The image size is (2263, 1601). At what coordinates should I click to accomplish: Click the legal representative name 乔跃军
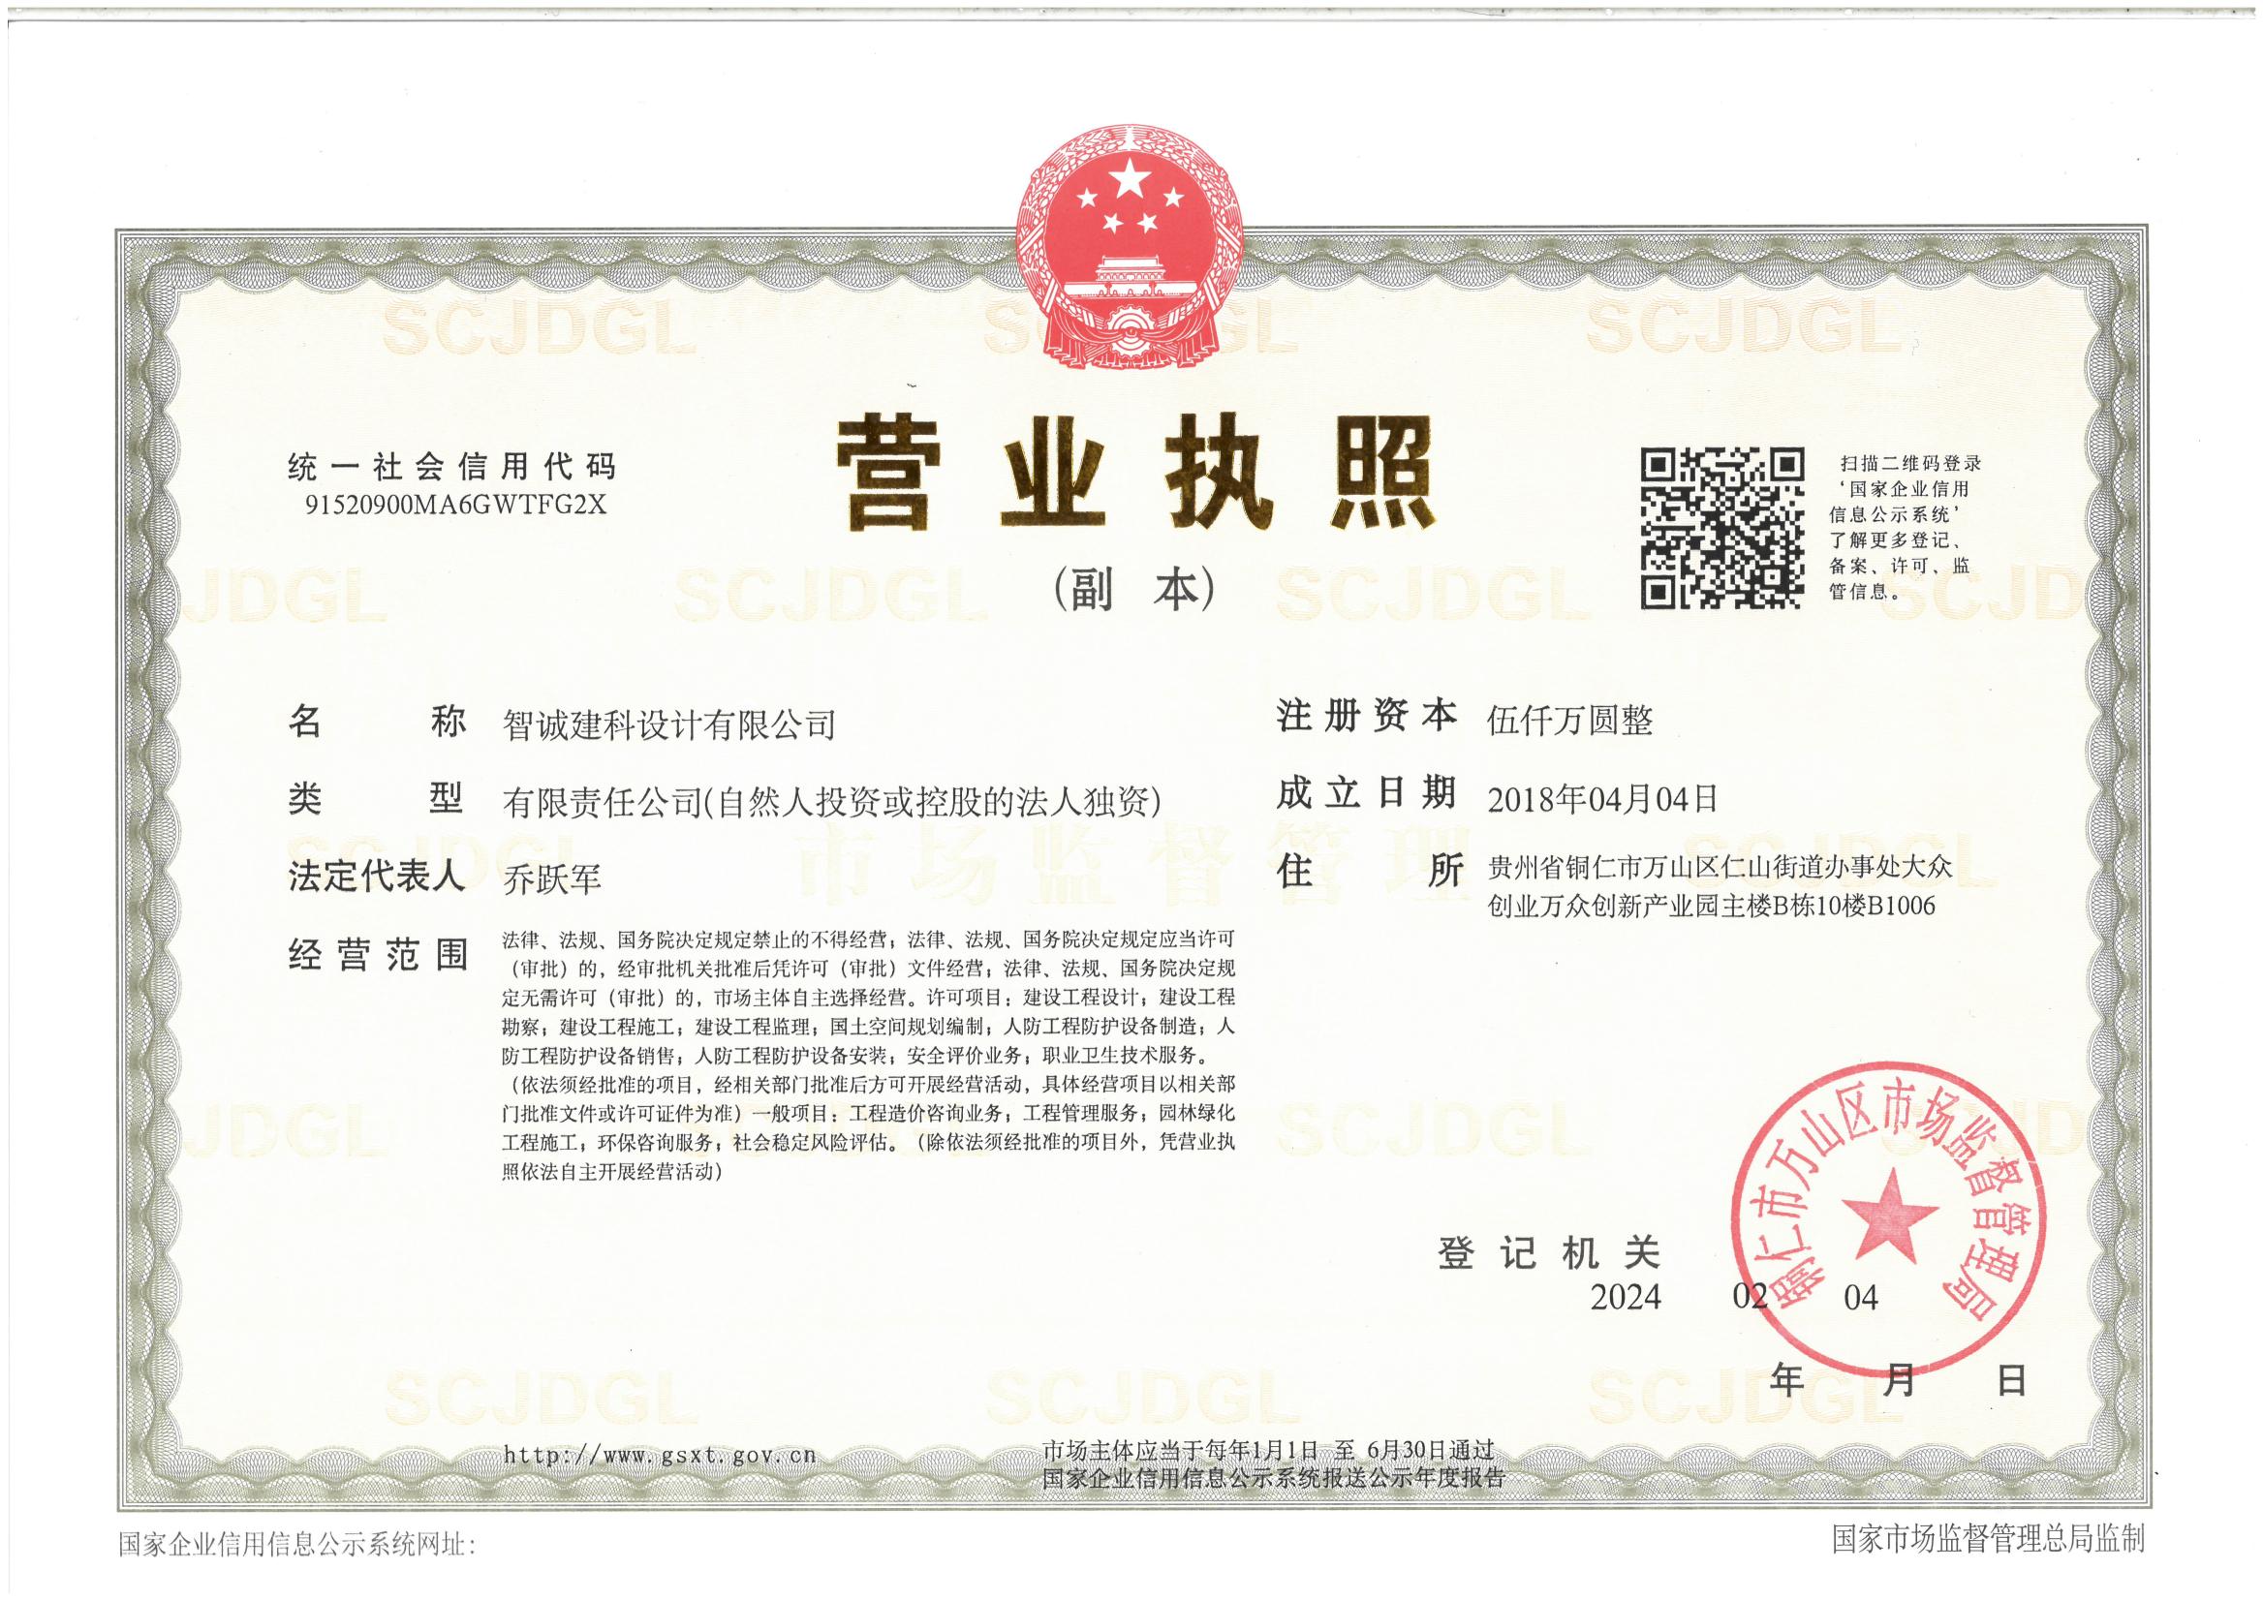pos(552,878)
